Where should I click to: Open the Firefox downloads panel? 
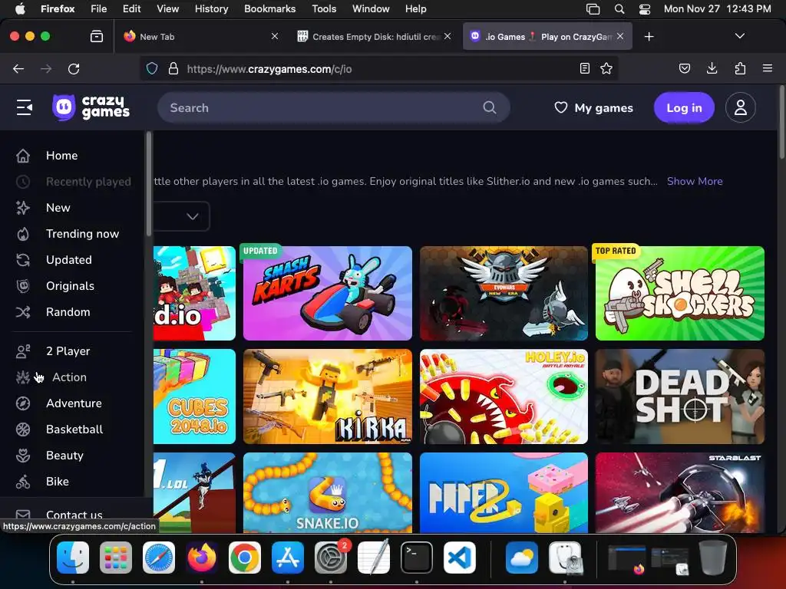[712, 68]
